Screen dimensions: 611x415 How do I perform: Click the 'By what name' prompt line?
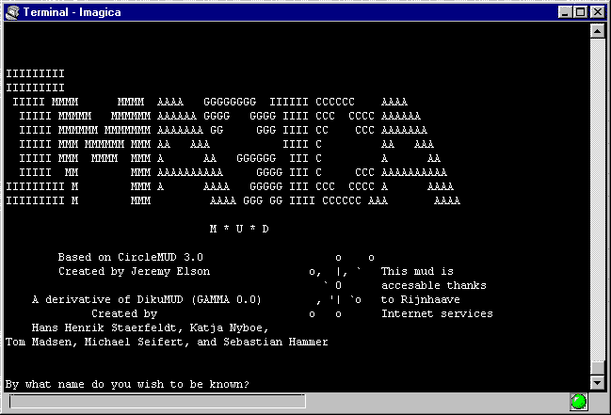coord(127,384)
